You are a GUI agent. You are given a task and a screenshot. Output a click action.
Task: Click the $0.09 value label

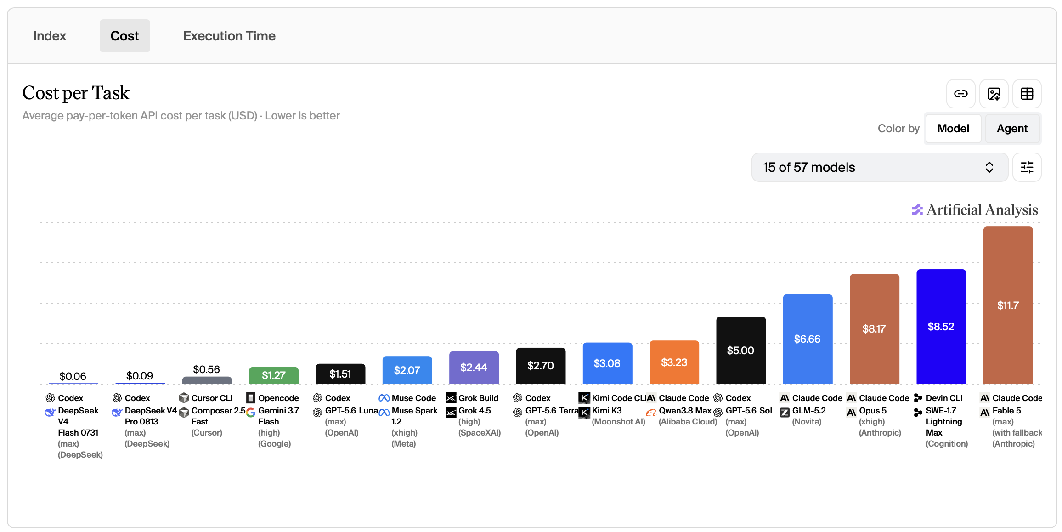pyautogui.click(x=140, y=376)
